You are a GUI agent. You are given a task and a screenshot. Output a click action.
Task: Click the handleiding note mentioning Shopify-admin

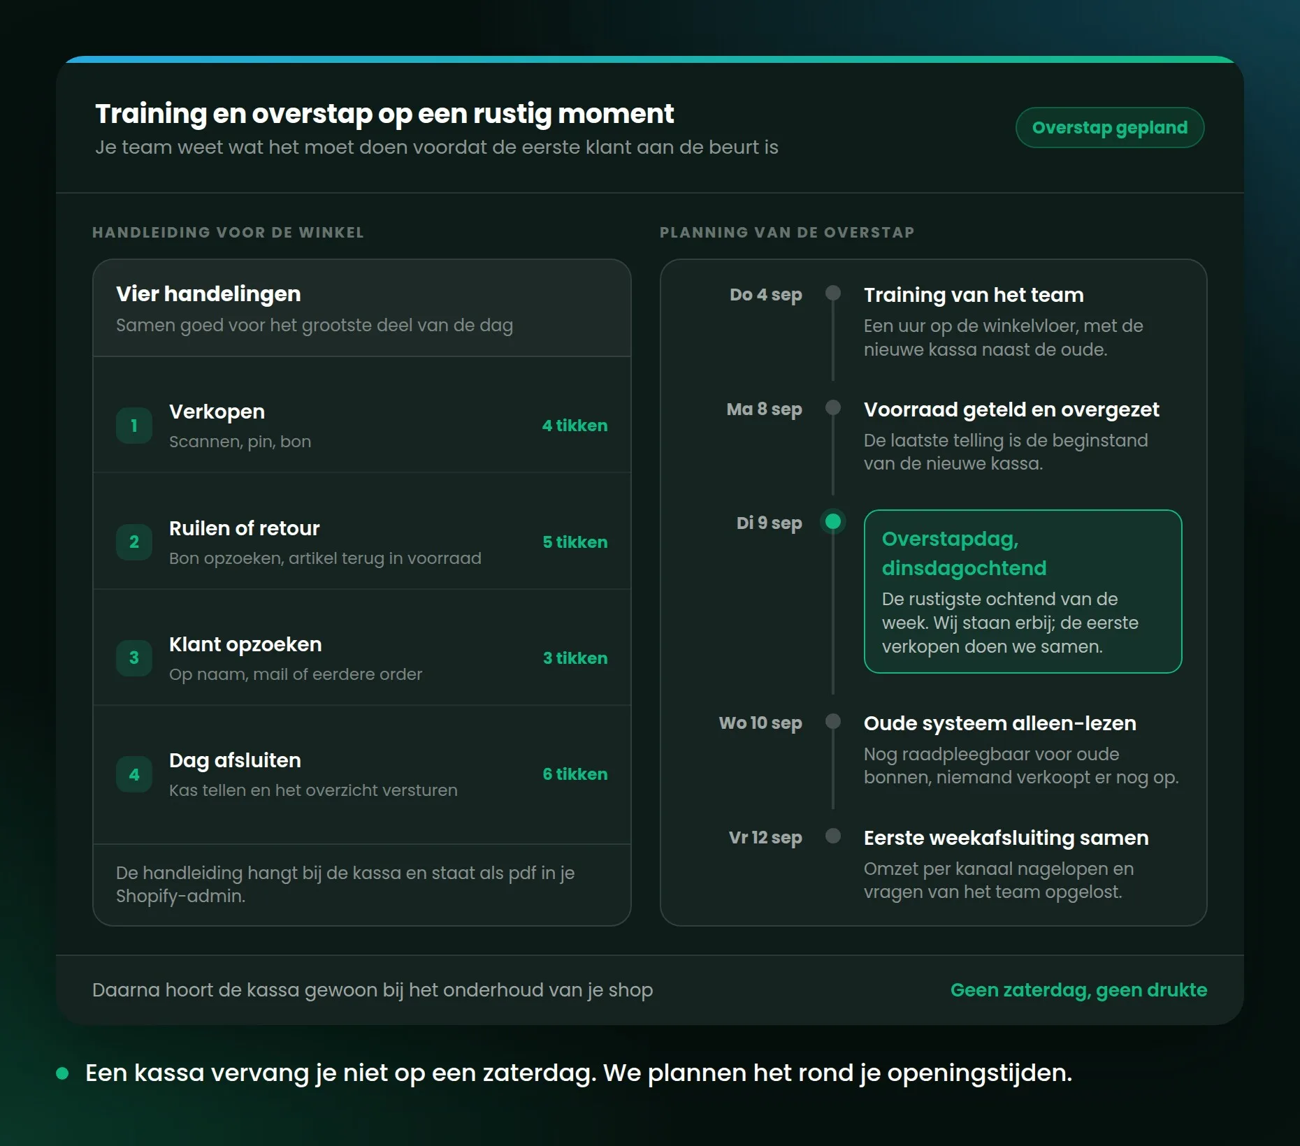pyautogui.click(x=345, y=885)
